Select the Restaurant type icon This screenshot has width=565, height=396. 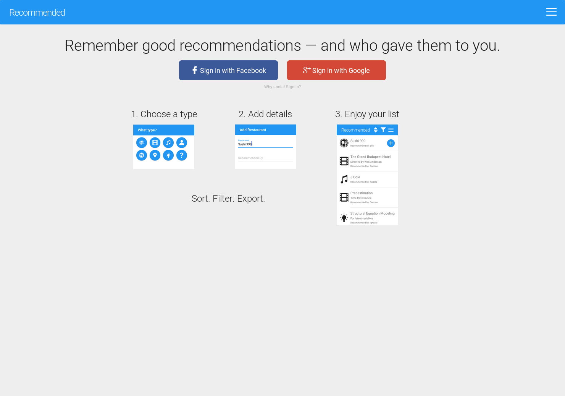coord(142,155)
